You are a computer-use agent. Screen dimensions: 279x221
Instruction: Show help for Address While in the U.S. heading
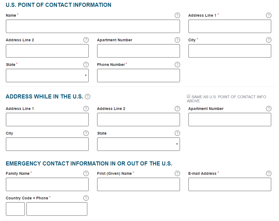pyautogui.click(x=87, y=97)
